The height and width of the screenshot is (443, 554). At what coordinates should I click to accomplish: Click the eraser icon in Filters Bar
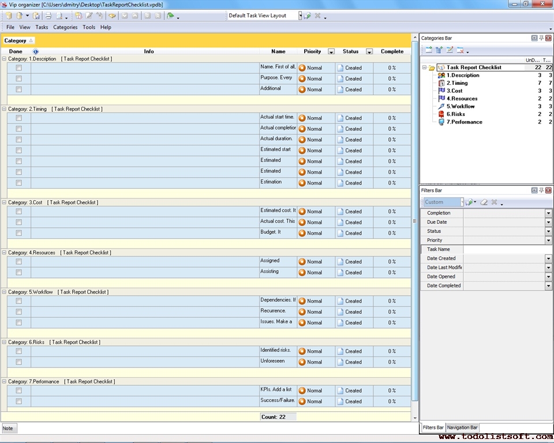pos(484,202)
